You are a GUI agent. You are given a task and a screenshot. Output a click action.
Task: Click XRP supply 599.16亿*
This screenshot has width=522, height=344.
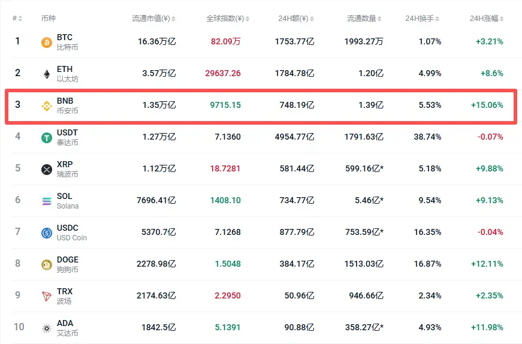tap(364, 168)
